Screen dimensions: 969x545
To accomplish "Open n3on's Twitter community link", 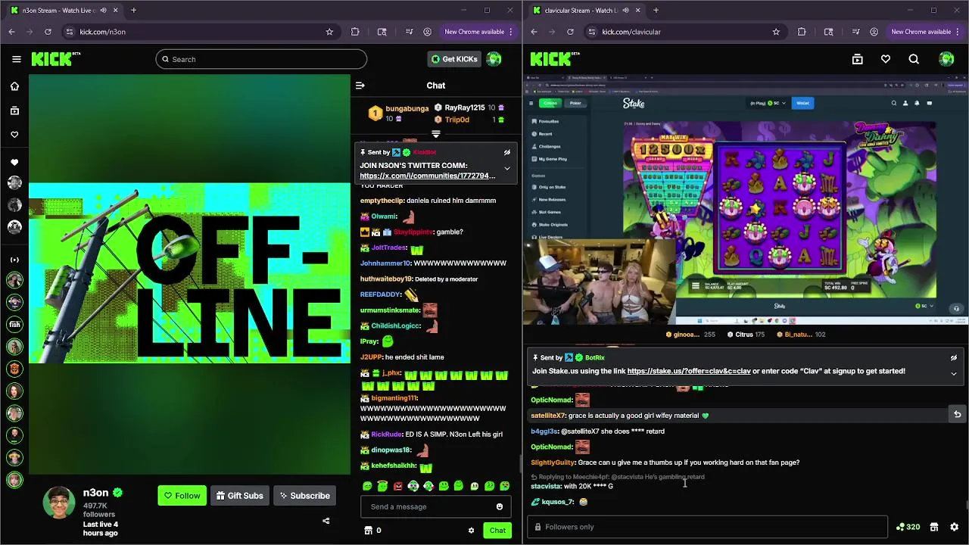I will pyautogui.click(x=428, y=176).
